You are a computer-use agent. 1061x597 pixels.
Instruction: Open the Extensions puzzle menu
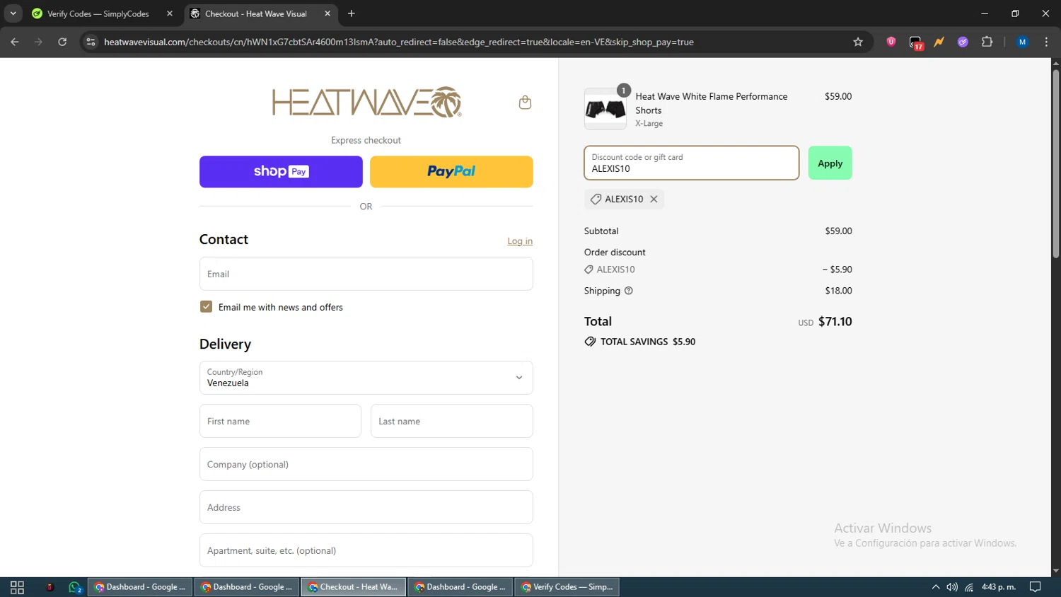coord(987,42)
